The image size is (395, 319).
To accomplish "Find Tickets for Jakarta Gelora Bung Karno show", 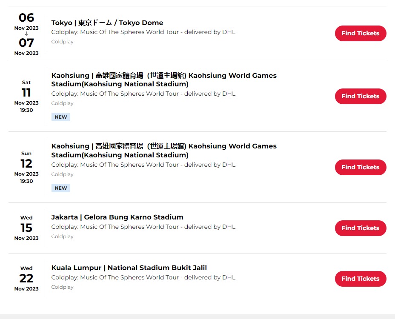I will click(x=361, y=228).
